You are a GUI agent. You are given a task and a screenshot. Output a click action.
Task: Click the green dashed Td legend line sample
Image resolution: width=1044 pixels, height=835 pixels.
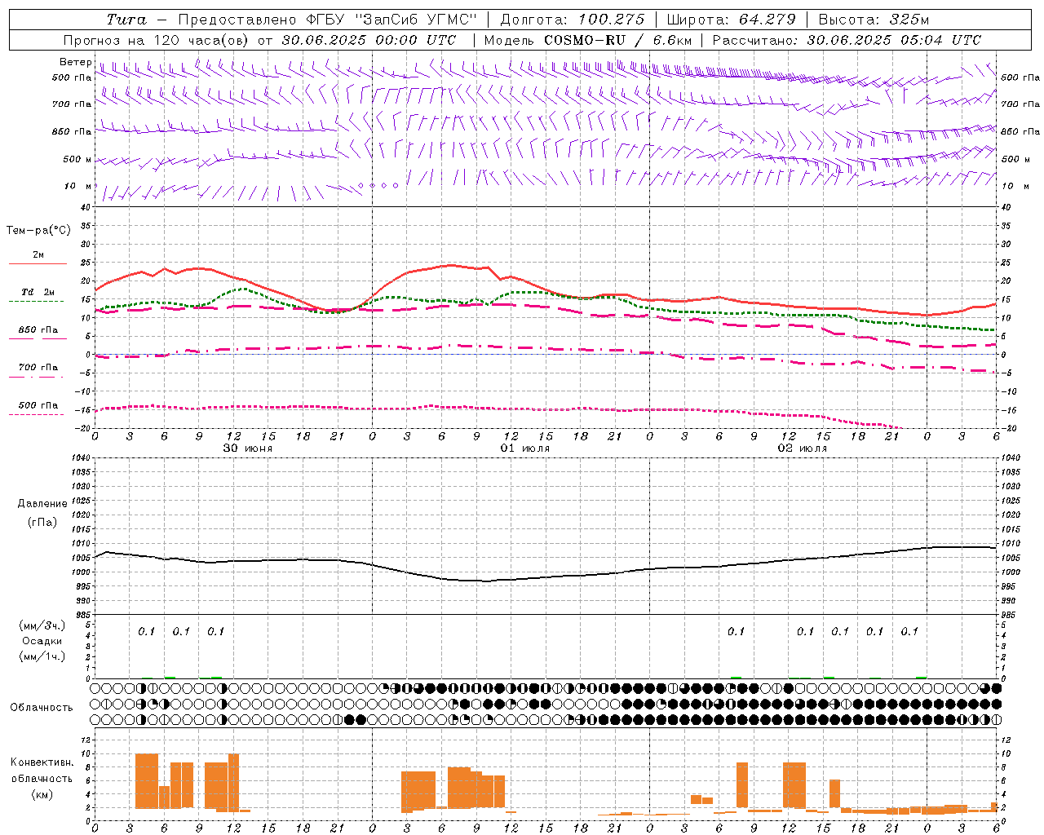(x=36, y=302)
